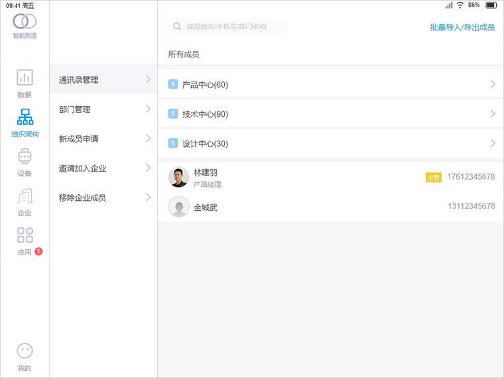504x378 pixels.
Task: Expand the 产品中心(60) department chevron
Action: 493,85
